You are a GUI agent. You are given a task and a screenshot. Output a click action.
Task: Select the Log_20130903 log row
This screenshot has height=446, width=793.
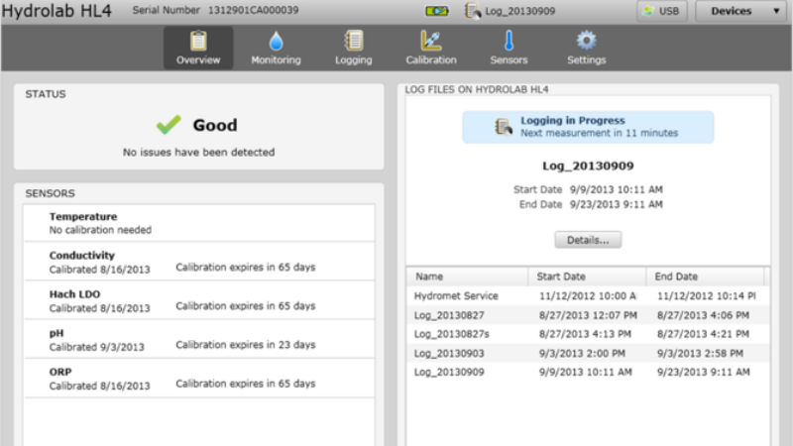(x=588, y=353)
